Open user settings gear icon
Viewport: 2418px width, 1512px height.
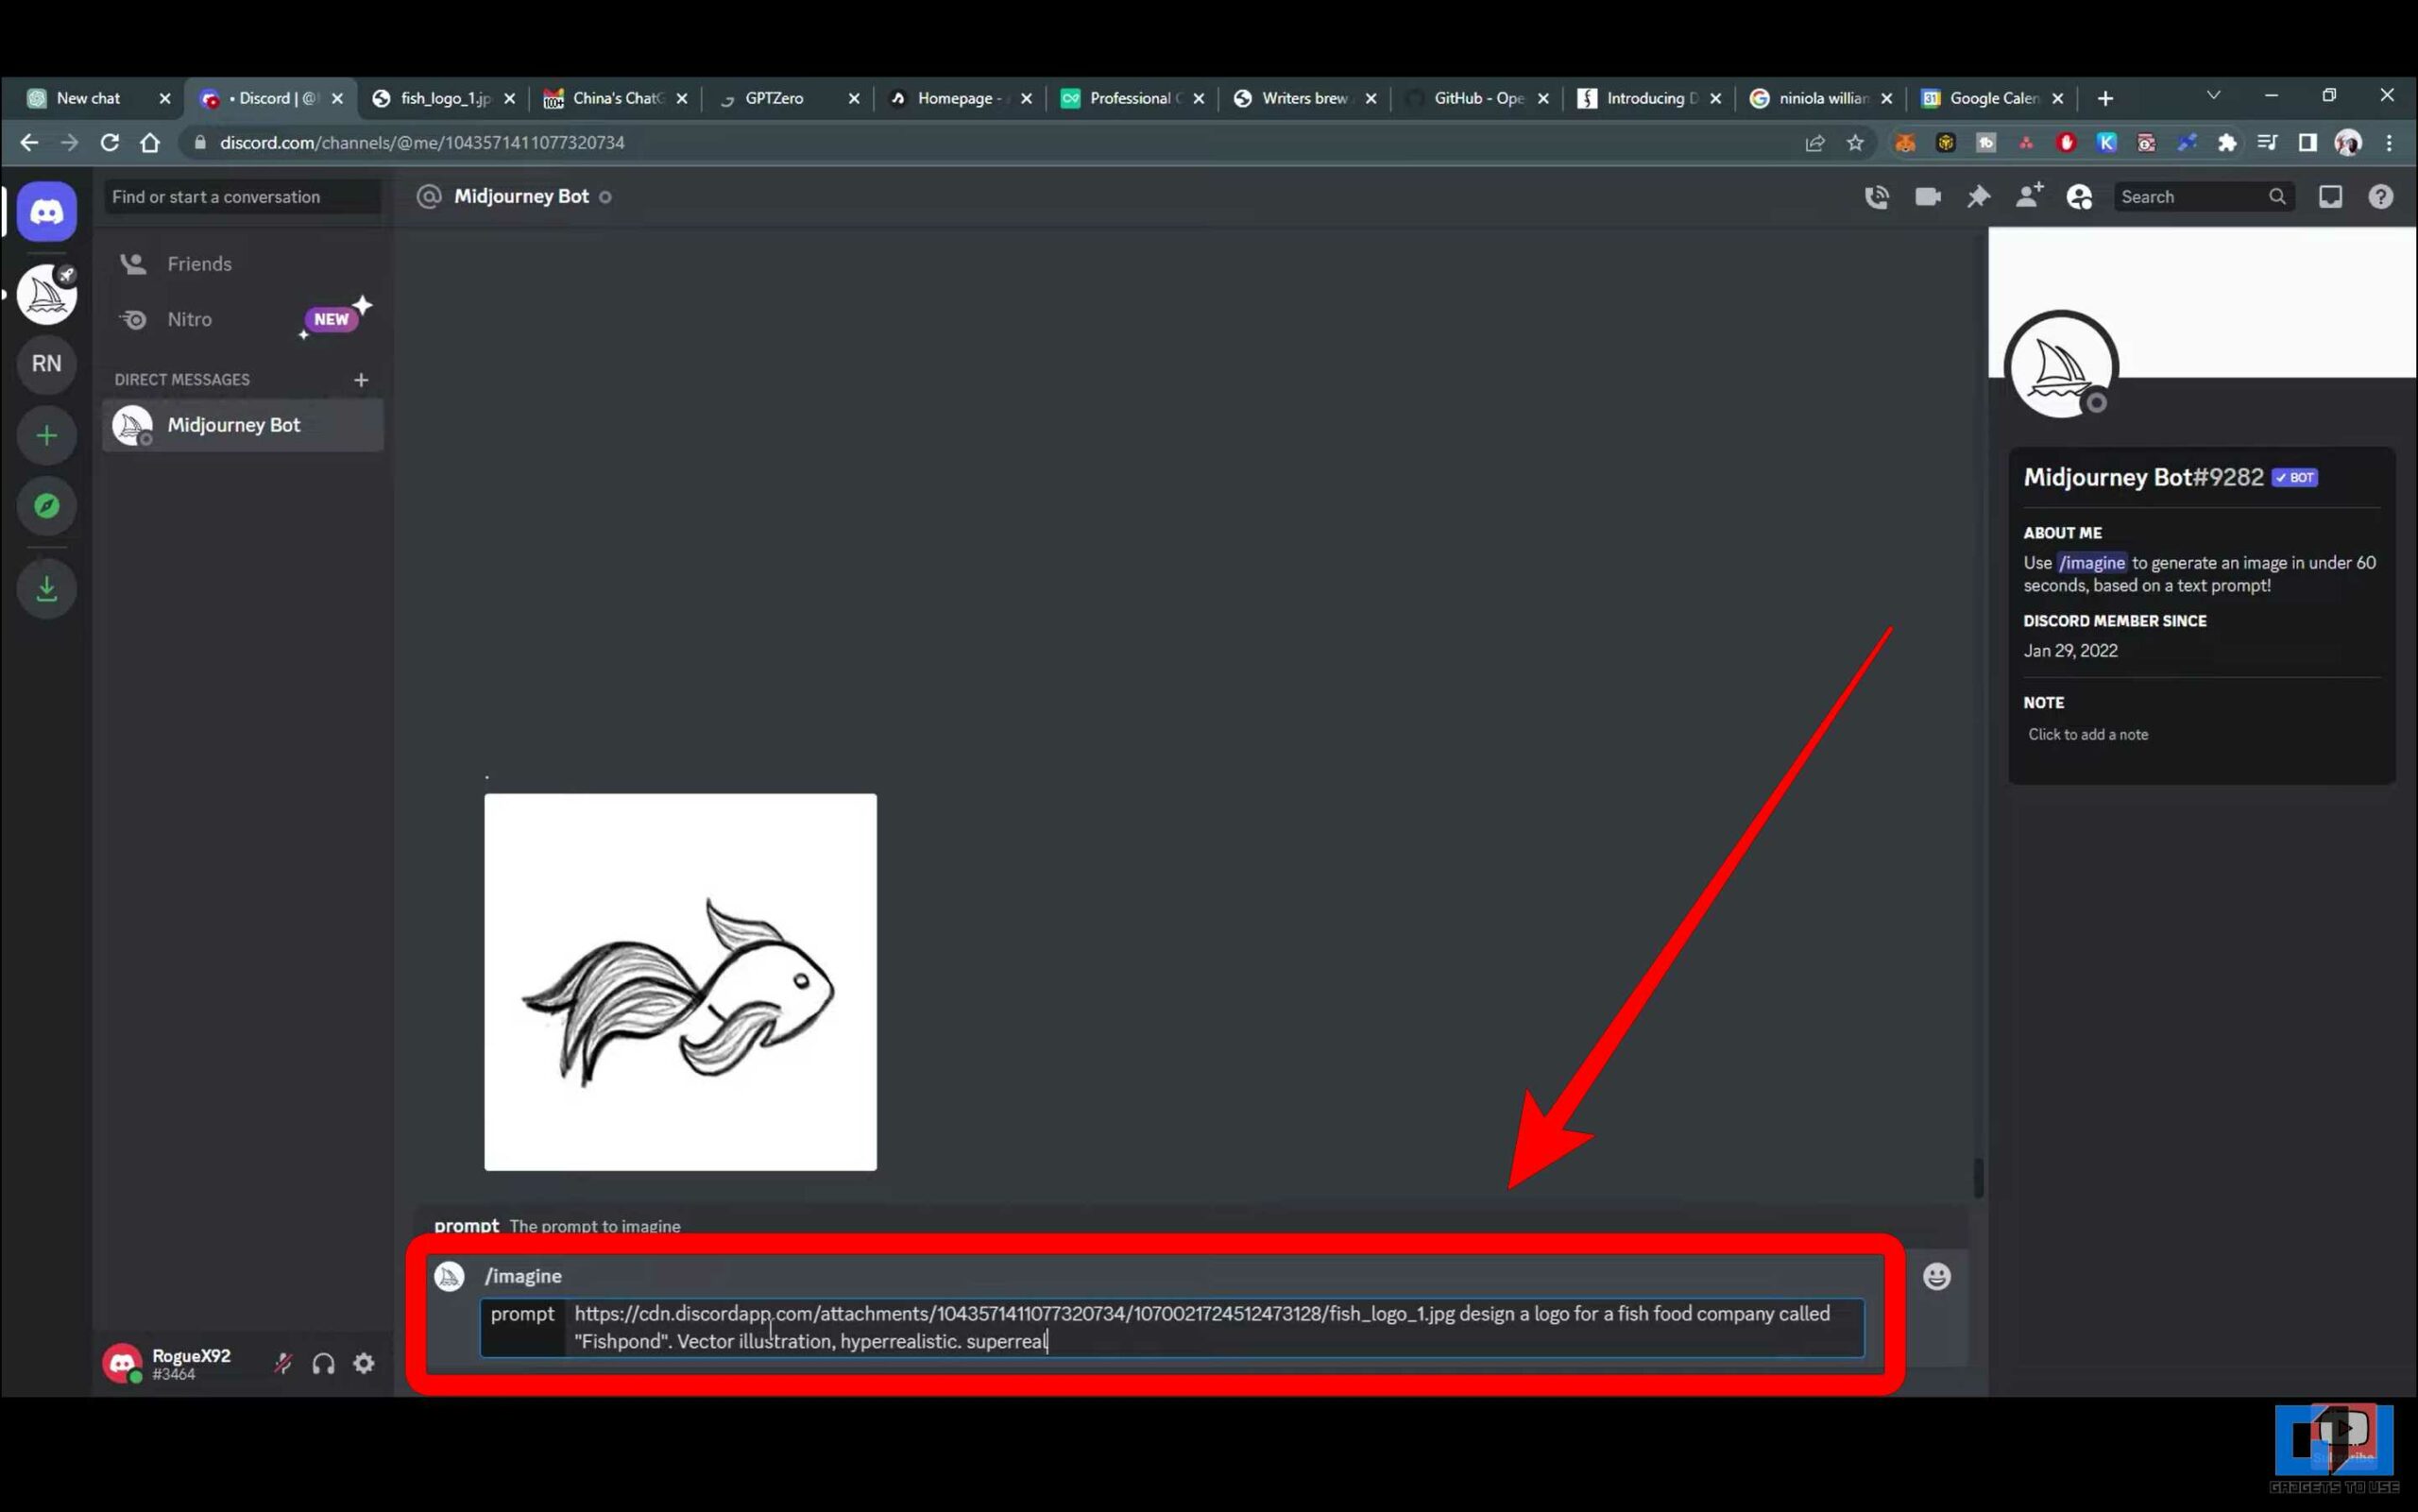pos(364,1363)
